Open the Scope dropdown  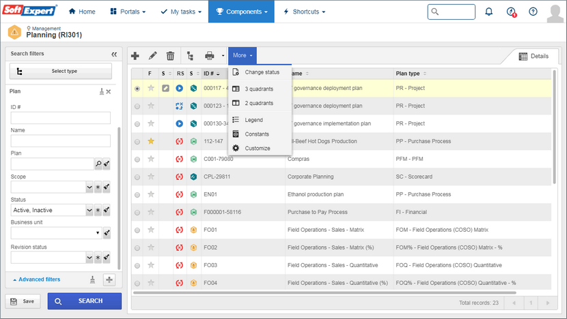pos(89,187)
